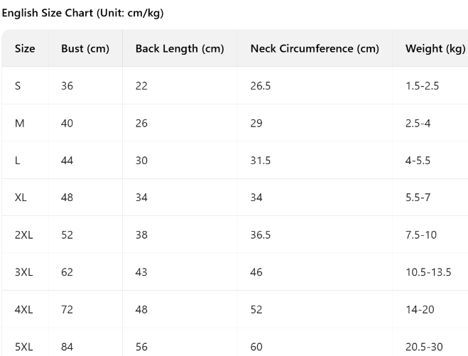The image size is (468, 356).
Task: Click neck circumference value 26.5
Action: [261, 86]
